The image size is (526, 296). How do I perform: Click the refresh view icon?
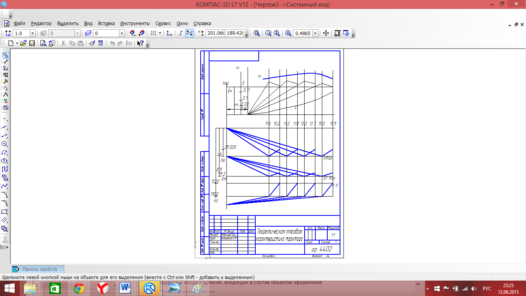tap(346, 33)
